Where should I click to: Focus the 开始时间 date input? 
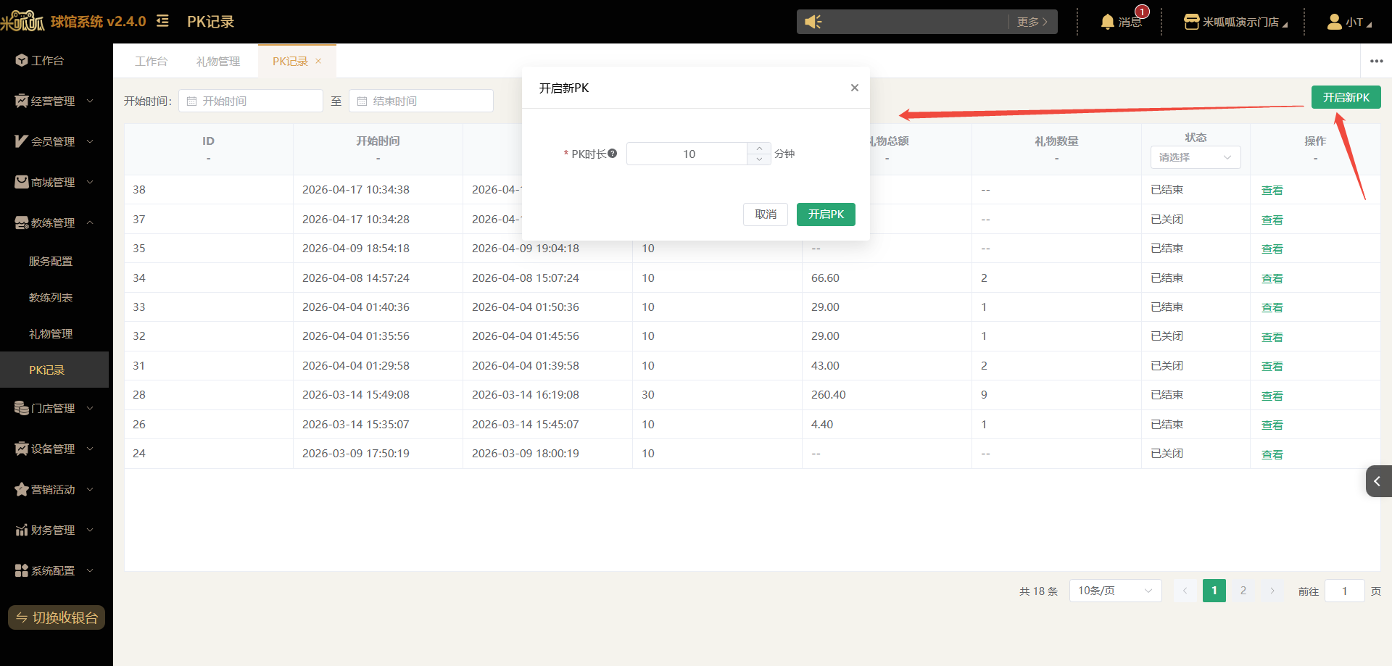pyautogui.click(x=251, y=101)
